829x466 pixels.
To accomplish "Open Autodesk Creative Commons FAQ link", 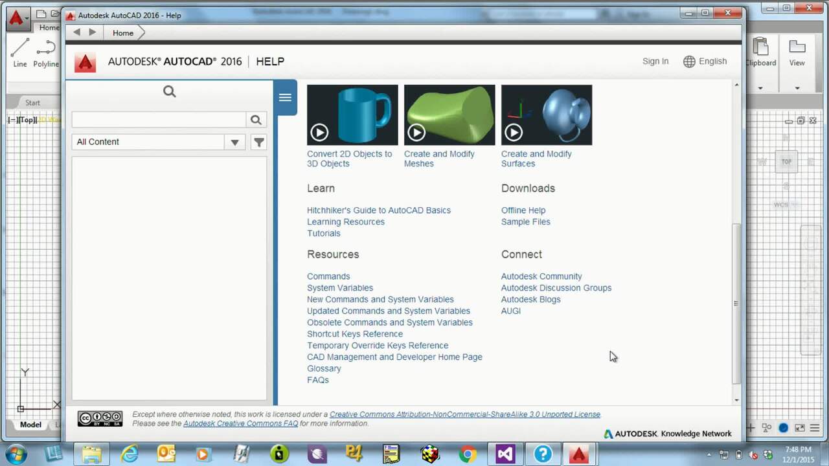I will [241, 423].
